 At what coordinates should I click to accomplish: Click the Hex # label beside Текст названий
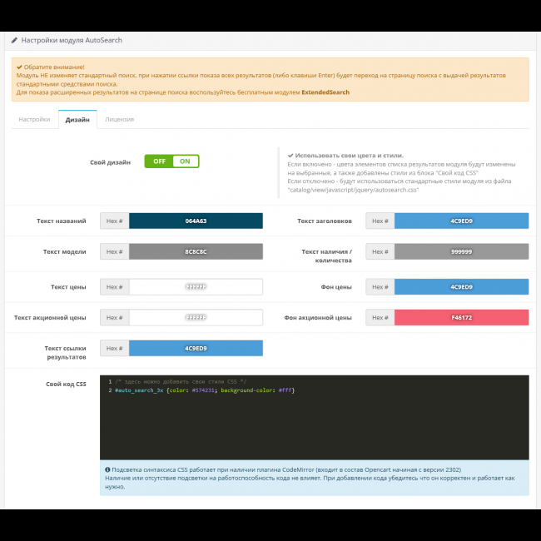pyautogui.click(x=115, y=221)
